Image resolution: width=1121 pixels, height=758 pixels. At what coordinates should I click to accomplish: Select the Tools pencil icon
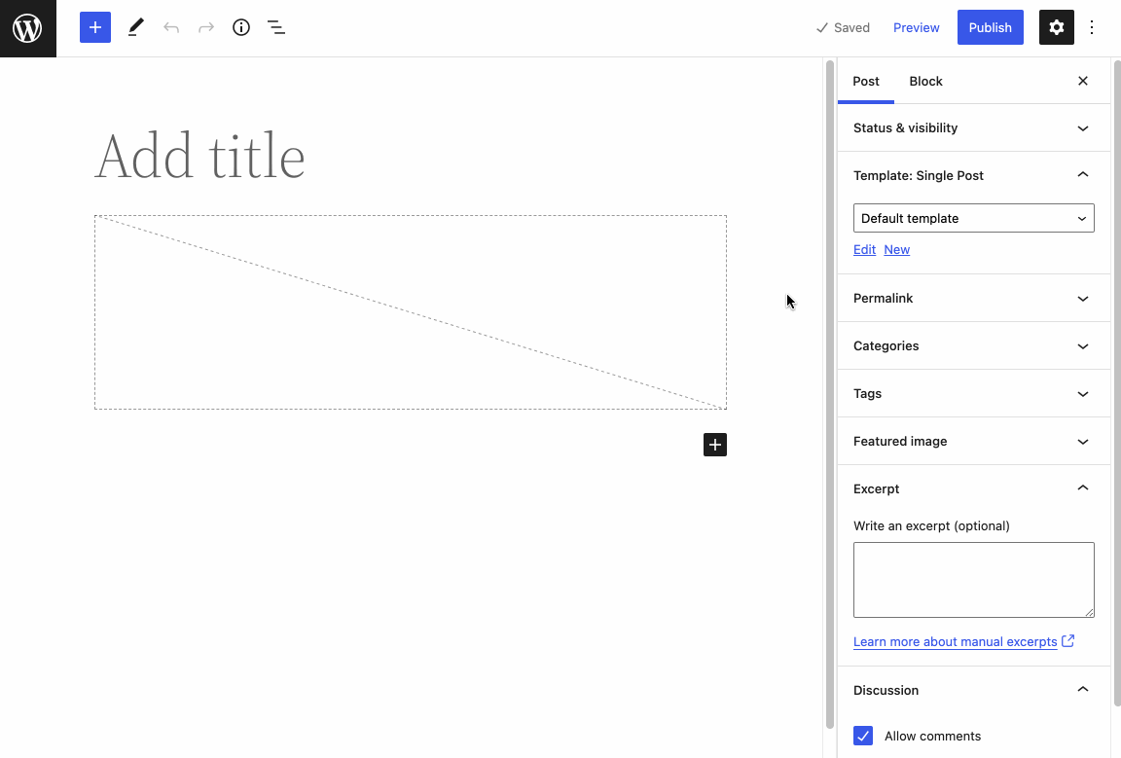(x=135, y=27)
